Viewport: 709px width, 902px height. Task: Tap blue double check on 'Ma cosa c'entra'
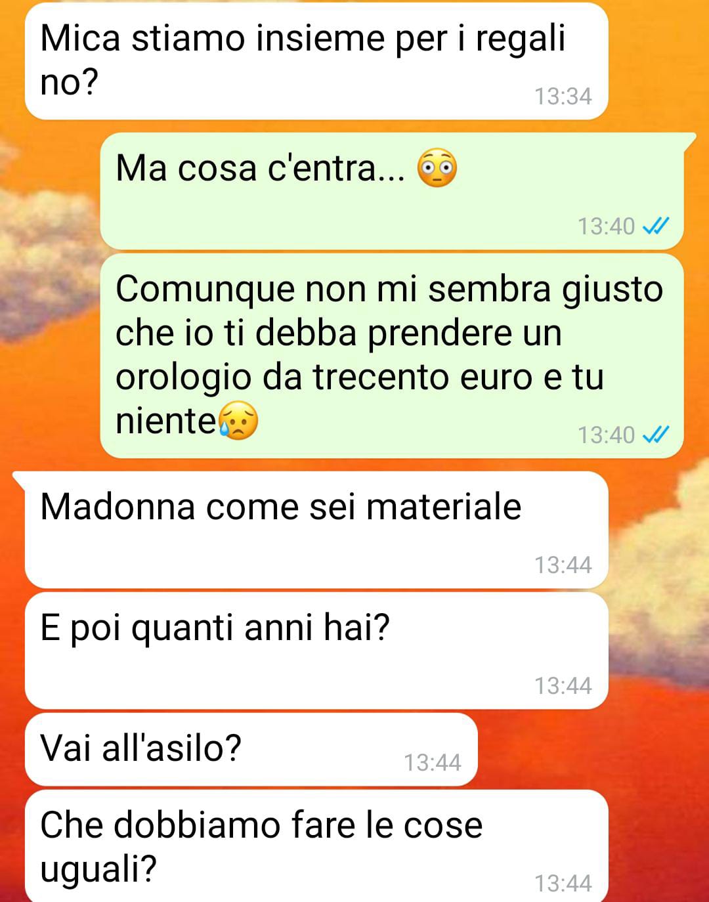pos(655,226)
